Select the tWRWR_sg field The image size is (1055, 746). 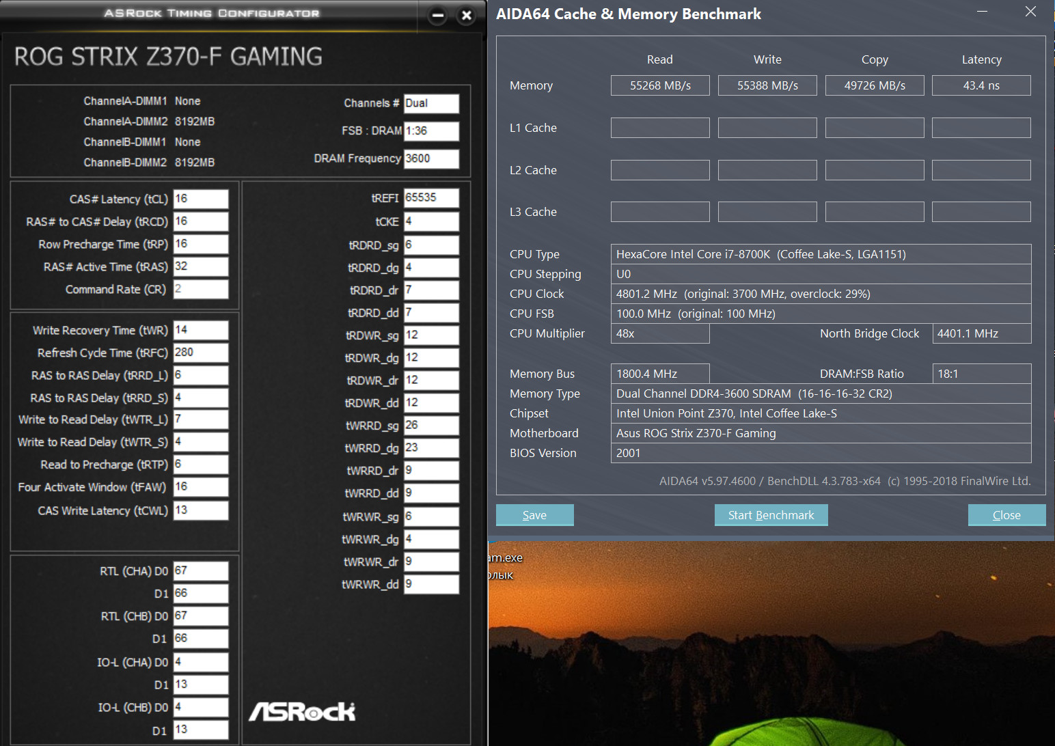[431, 516]
